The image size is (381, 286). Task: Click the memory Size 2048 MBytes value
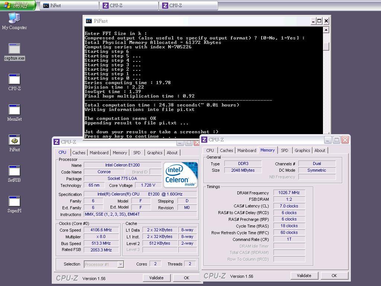click(x=243, y=170)
